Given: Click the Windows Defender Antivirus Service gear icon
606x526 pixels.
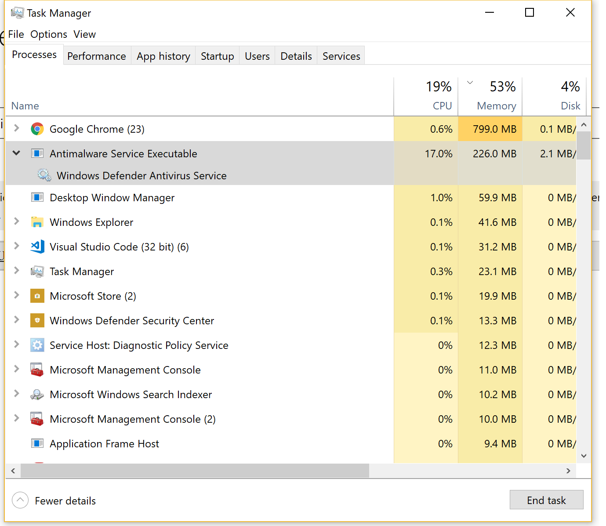Looking at the screenshot, I should coord(44,175).
